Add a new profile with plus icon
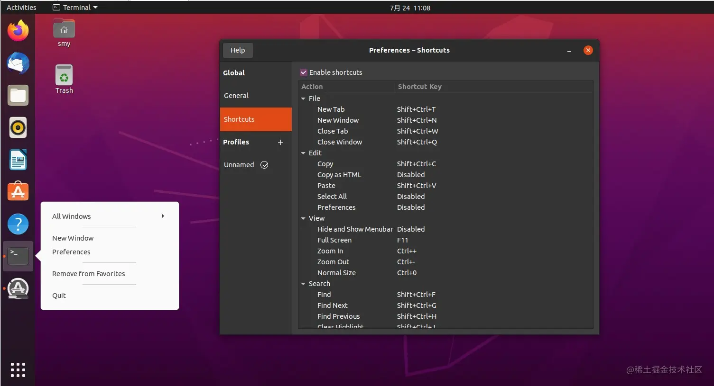This screenshot has height=386, width=714. [280, 142]
